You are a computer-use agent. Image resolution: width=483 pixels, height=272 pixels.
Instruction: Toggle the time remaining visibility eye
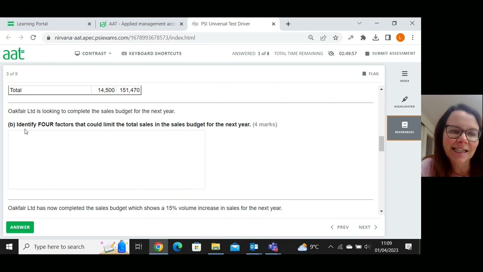331,53
